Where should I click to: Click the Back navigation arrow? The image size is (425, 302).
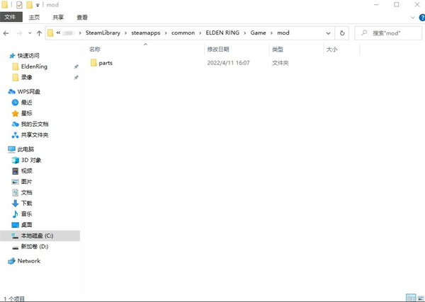6,33
